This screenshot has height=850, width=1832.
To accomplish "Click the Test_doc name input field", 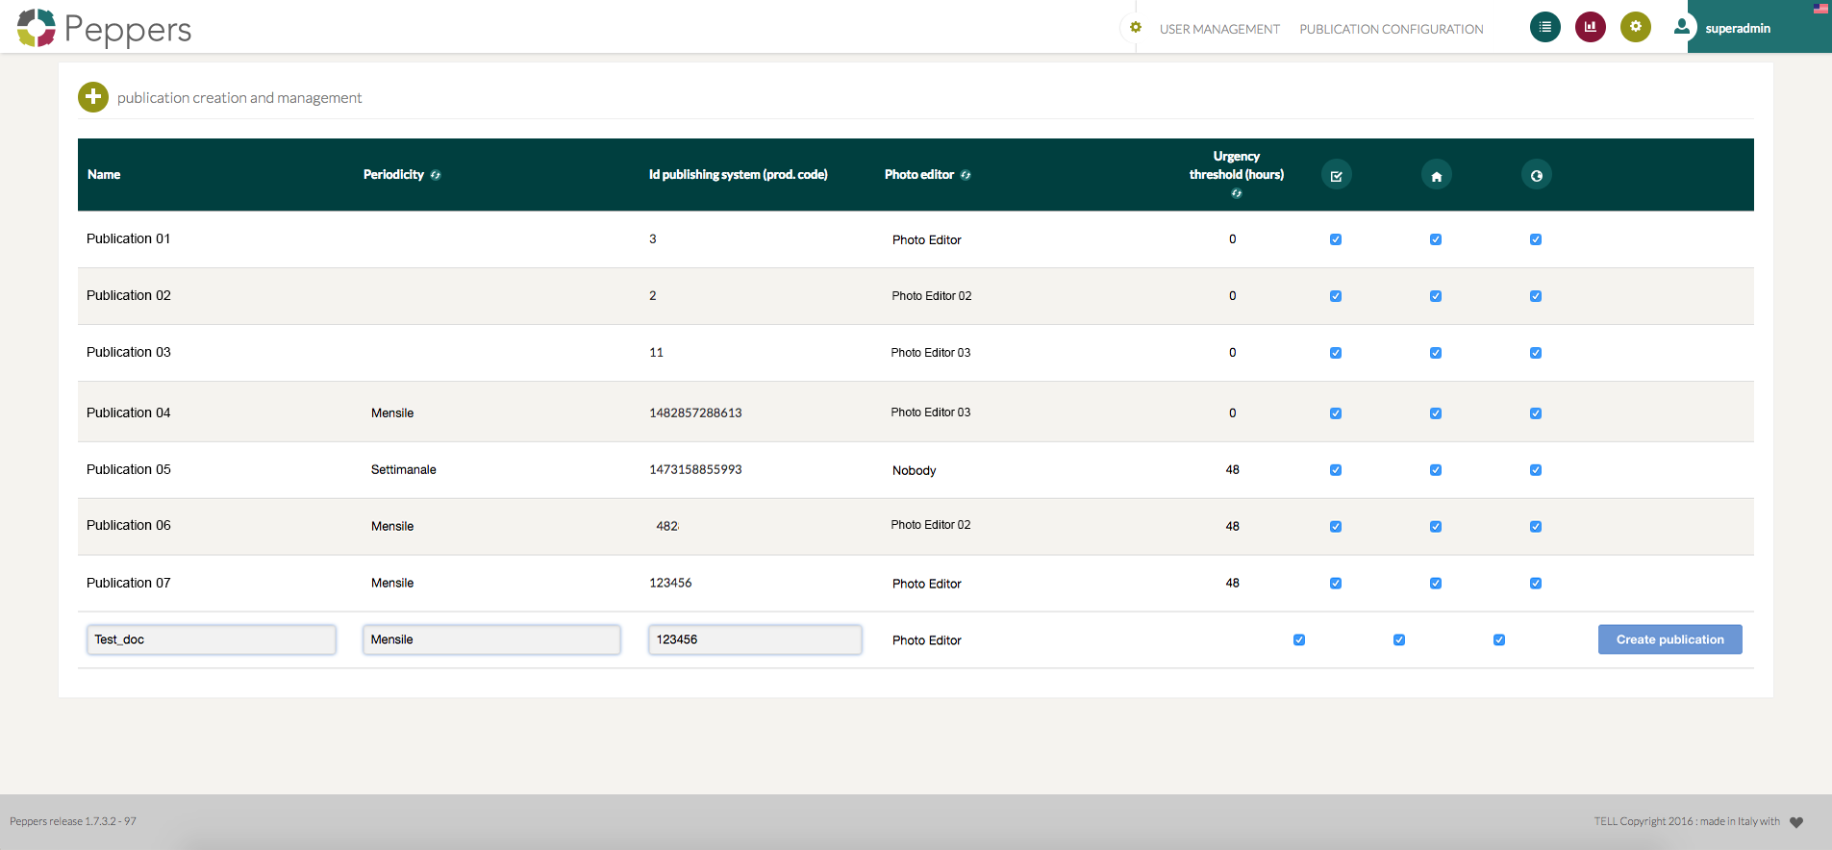I will point(211,640).
